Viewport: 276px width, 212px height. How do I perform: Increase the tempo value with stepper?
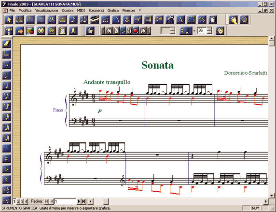[209, 28]
